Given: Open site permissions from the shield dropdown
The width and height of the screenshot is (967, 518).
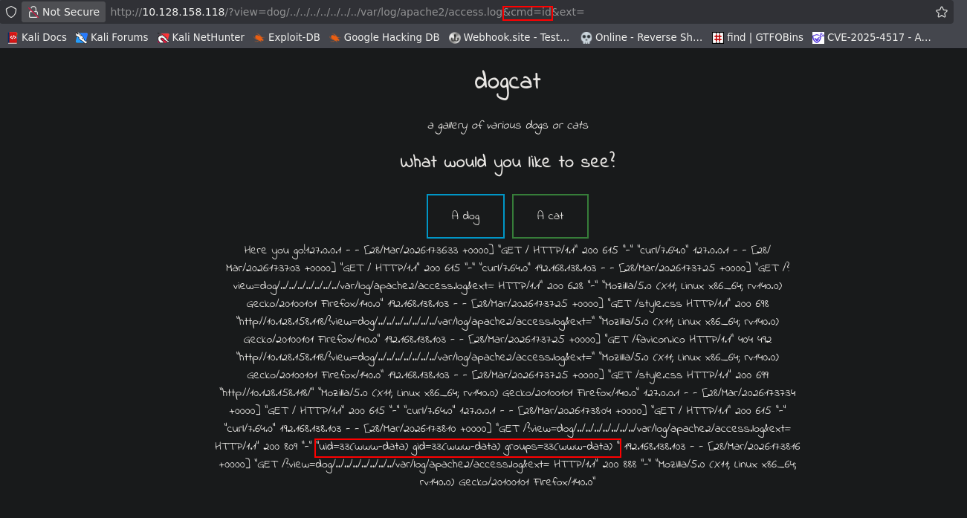Looking at the screenshot, I should [x=10, y=11].
